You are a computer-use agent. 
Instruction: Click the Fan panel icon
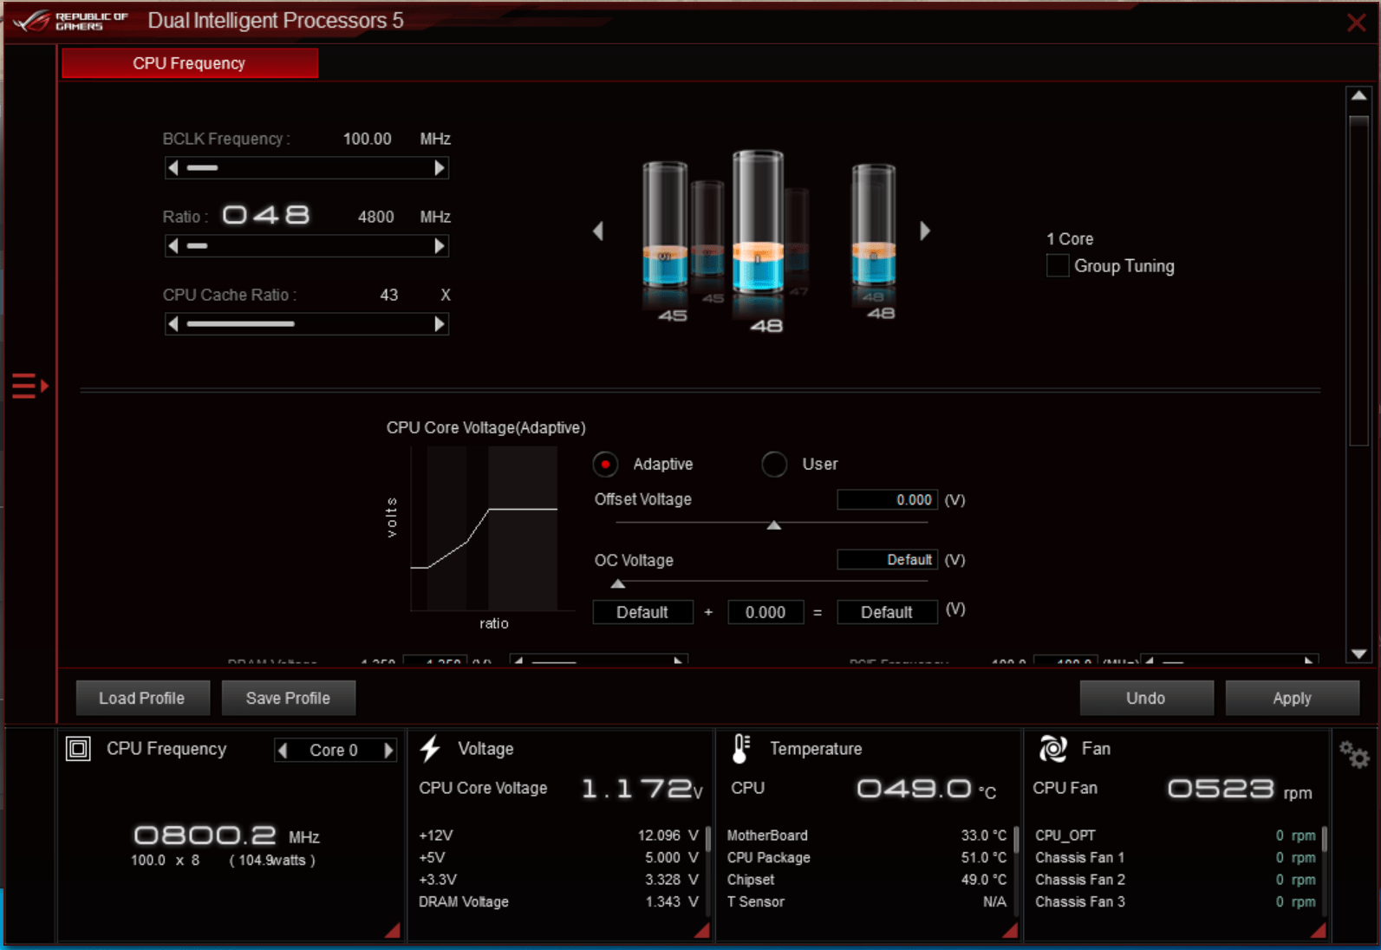[1052, 749]
